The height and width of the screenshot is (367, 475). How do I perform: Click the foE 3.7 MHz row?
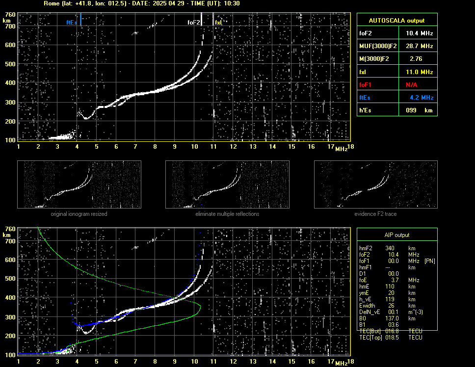(x=389, y=280)
